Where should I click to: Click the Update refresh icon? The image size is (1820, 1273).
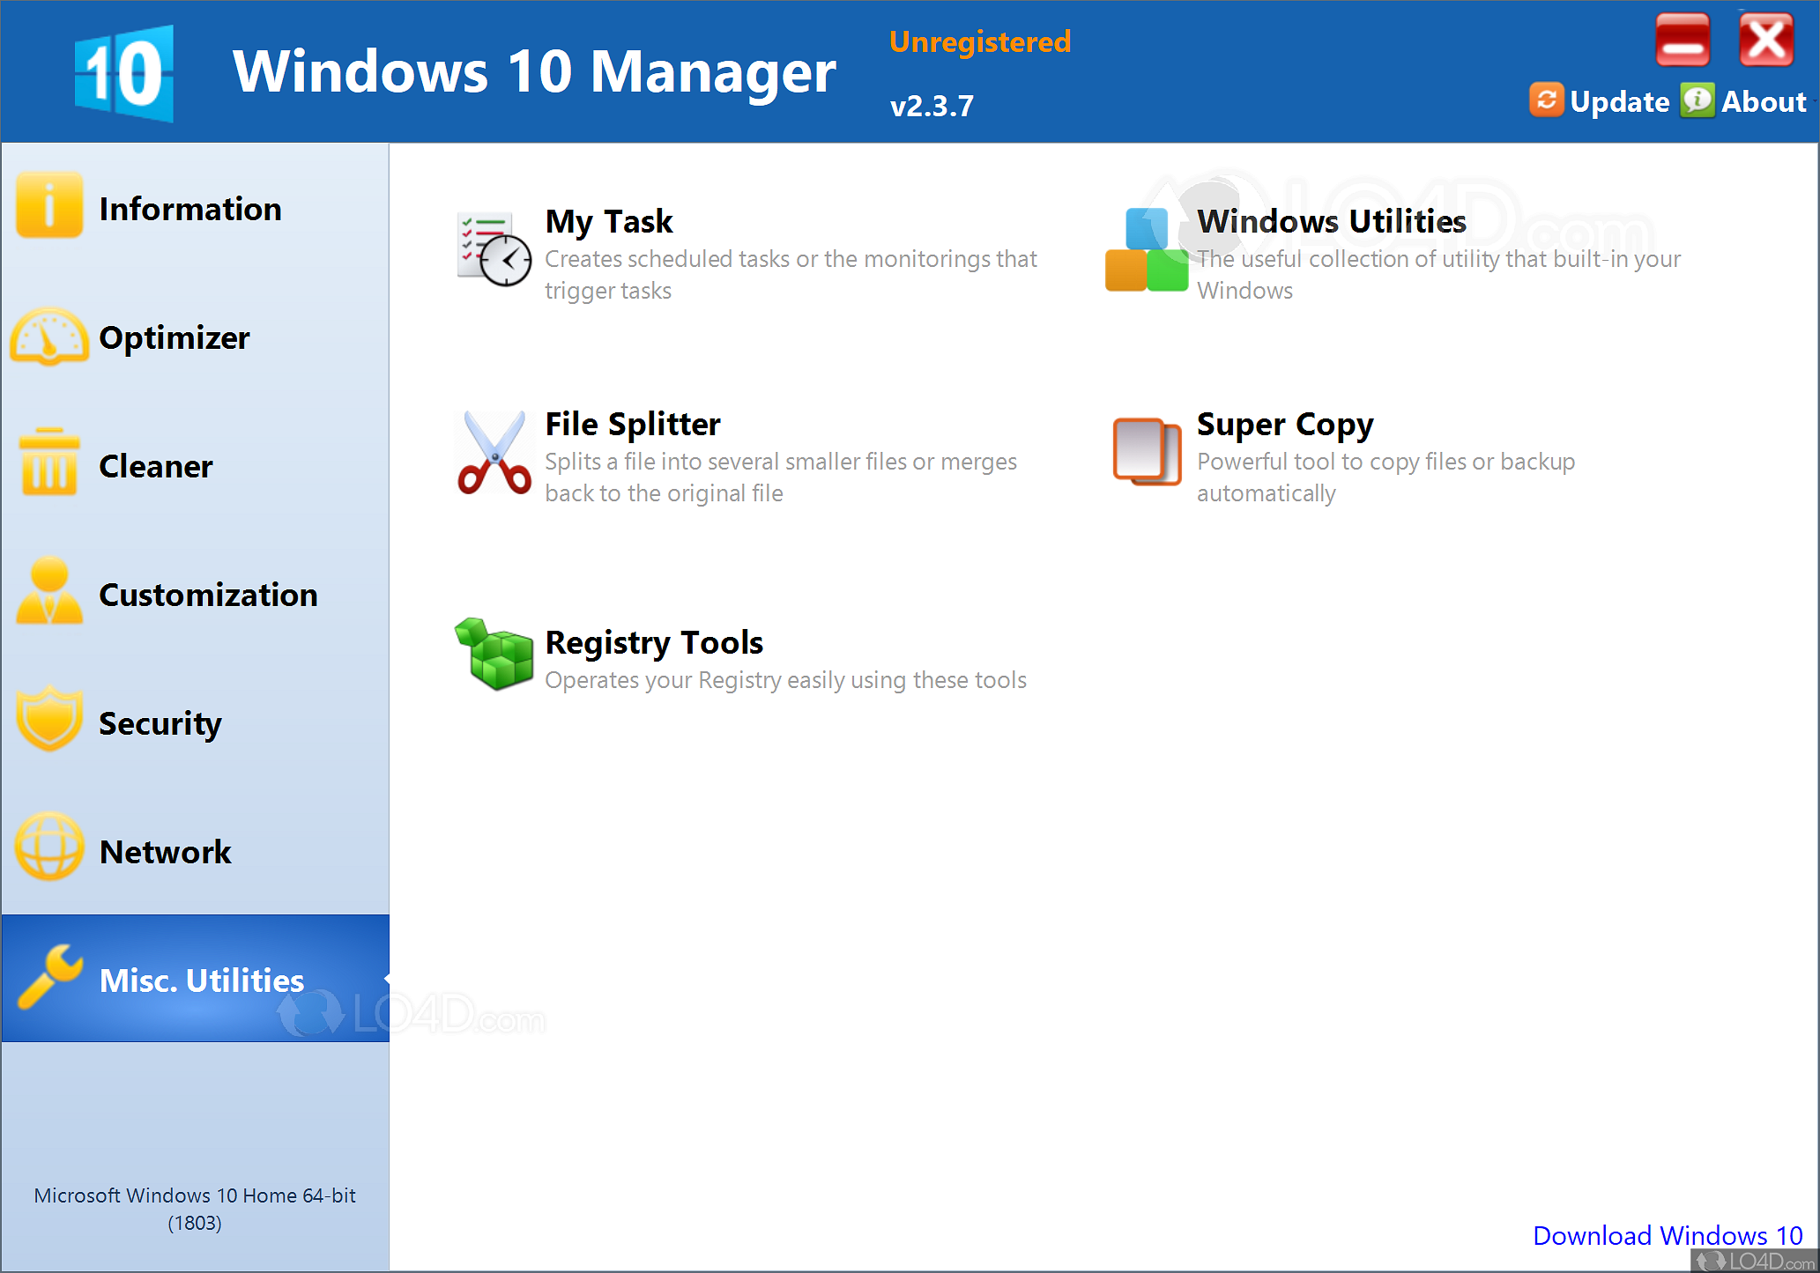point(1547,100)
